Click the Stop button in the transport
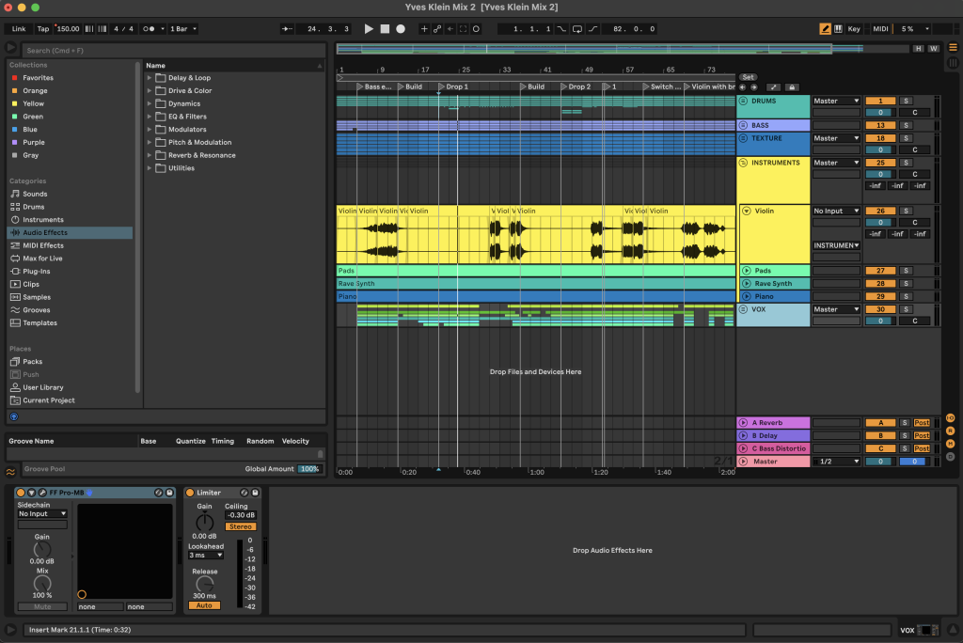 385,29
